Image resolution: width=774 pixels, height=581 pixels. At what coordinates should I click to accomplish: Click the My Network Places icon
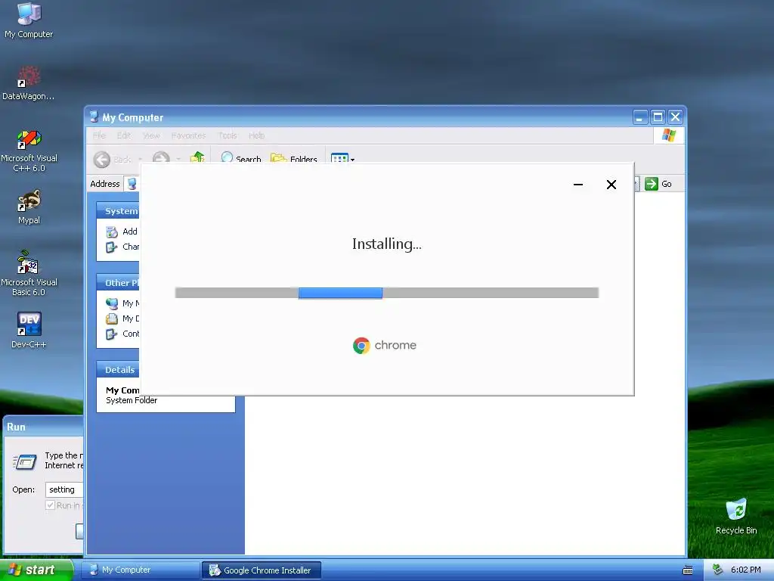pyautogui.click(x=112, y=303)
